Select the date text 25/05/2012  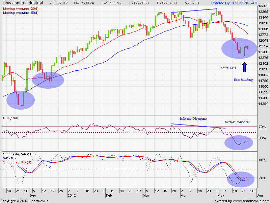point(58,3)
